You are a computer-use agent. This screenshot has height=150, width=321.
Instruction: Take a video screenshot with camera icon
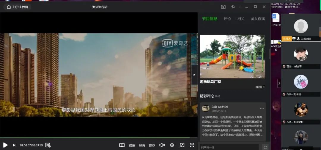223,7
